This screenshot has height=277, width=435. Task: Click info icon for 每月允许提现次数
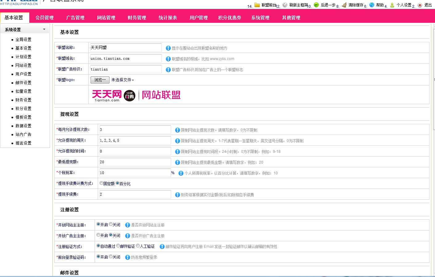coord(178,130)
